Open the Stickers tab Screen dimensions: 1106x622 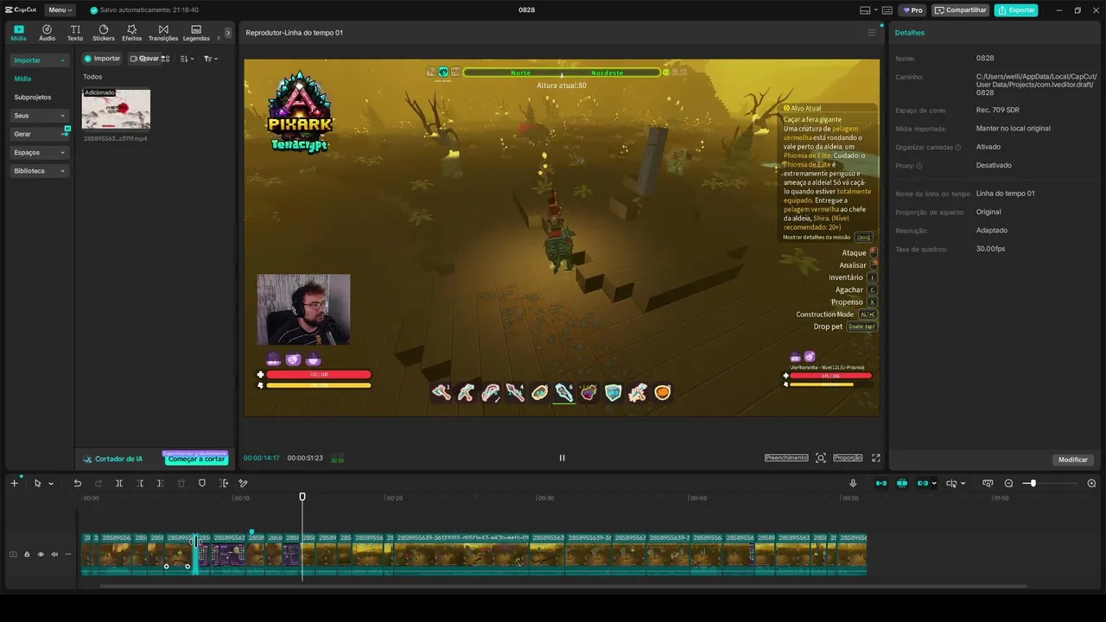[104, 33]
